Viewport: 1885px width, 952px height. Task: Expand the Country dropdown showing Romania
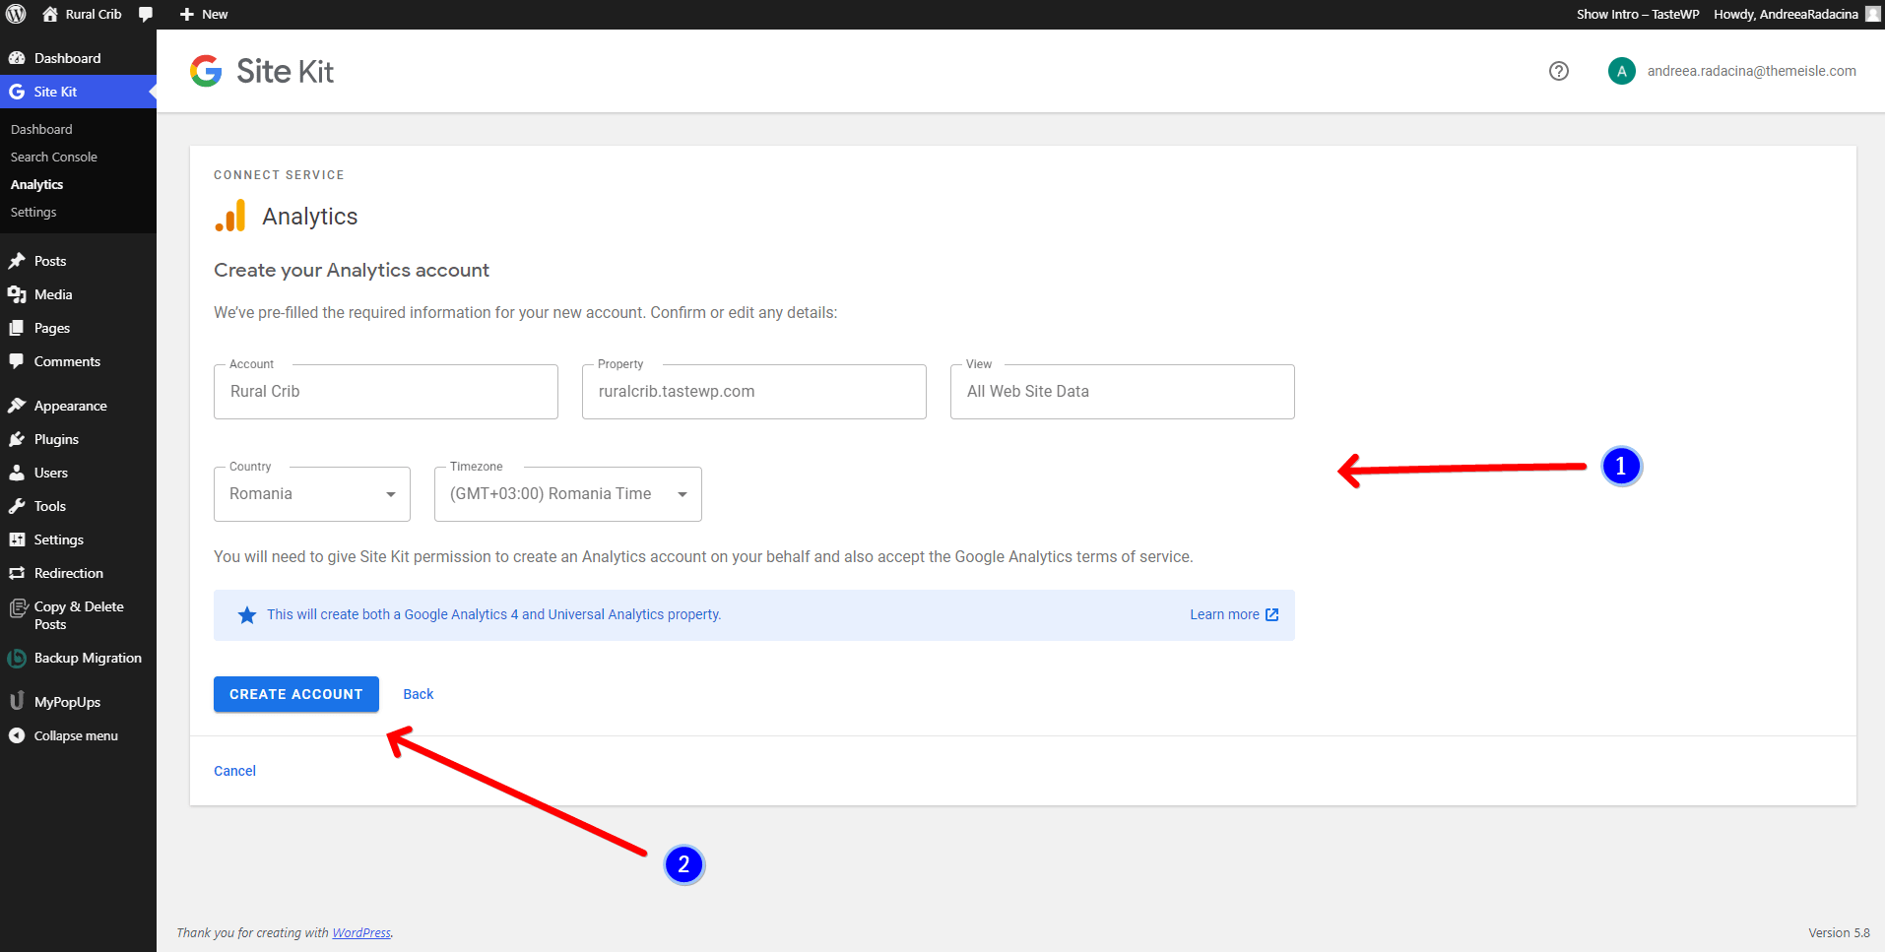tap(311, 494)
